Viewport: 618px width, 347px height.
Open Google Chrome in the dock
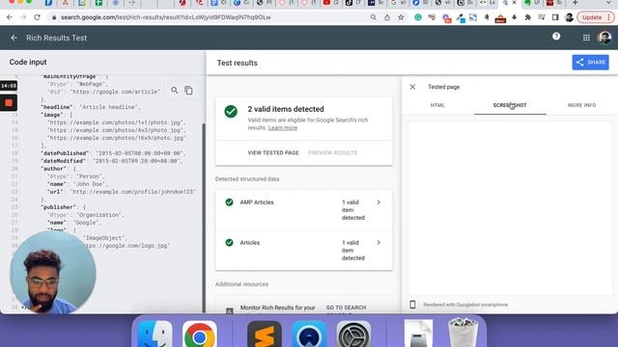(x=200, y=335)
